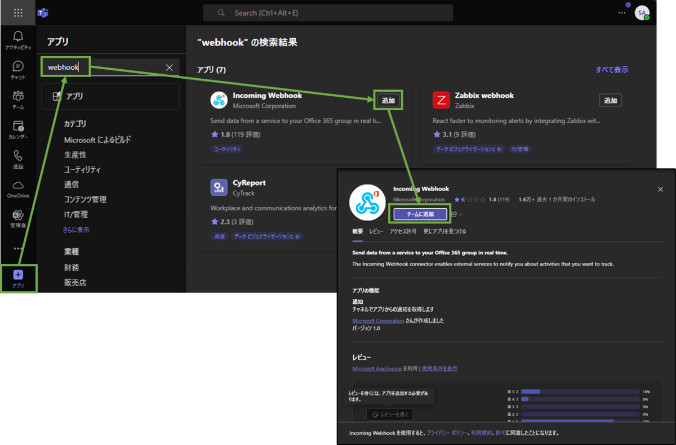The image size is (676, 445).
Task: Click the Teams logo in header
Action: (43, 13)
